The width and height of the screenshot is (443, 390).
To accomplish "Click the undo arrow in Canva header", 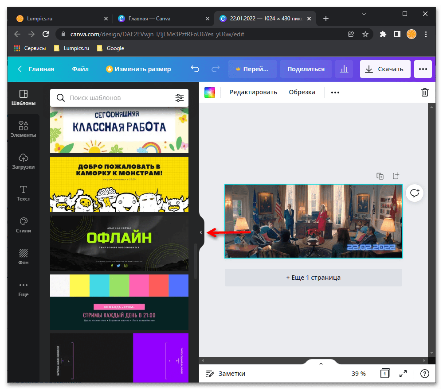I will [x=195, y=69].
